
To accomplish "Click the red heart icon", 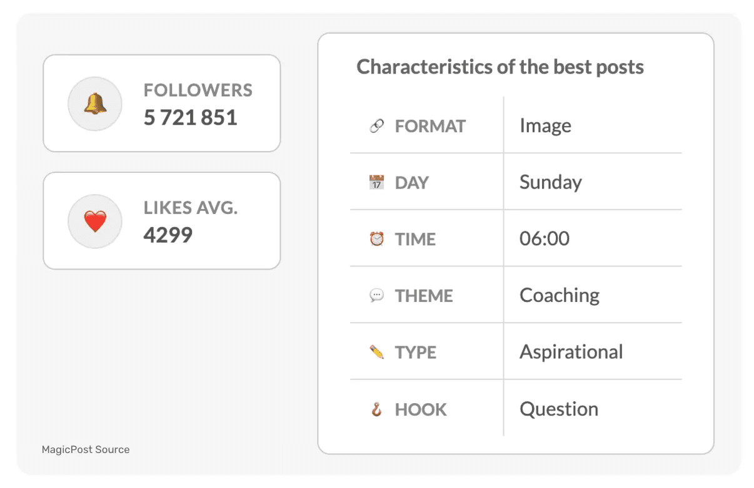I will pyautogui.click(x=95, y=222).
